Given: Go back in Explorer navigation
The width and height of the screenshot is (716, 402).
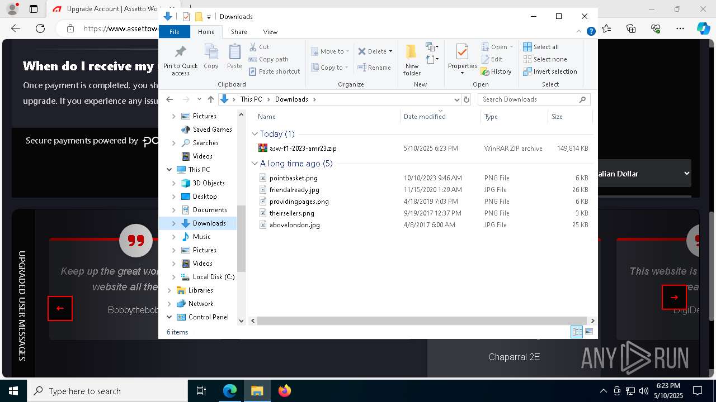Looking at the screenshot, I should (170, 99).
